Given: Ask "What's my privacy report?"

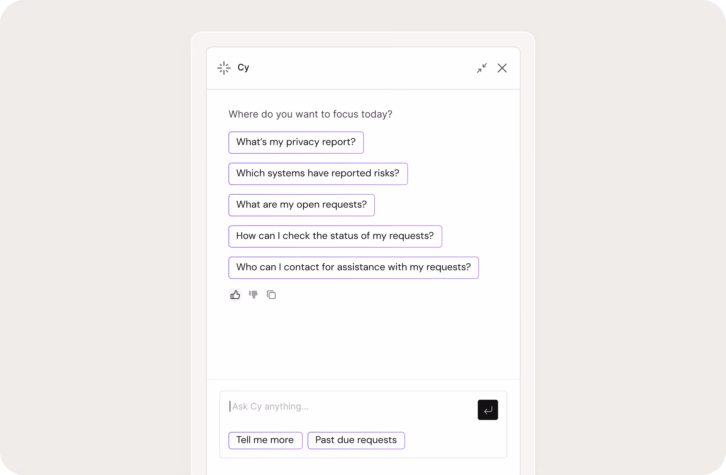Looking at the screenshot, I should click(296, 143).
